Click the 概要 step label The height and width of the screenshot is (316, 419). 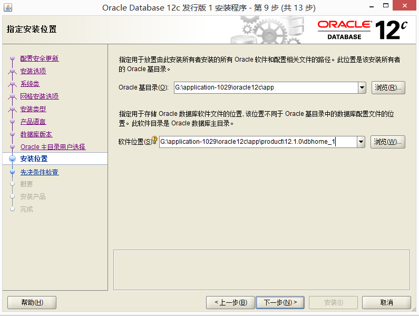point(26,184)
